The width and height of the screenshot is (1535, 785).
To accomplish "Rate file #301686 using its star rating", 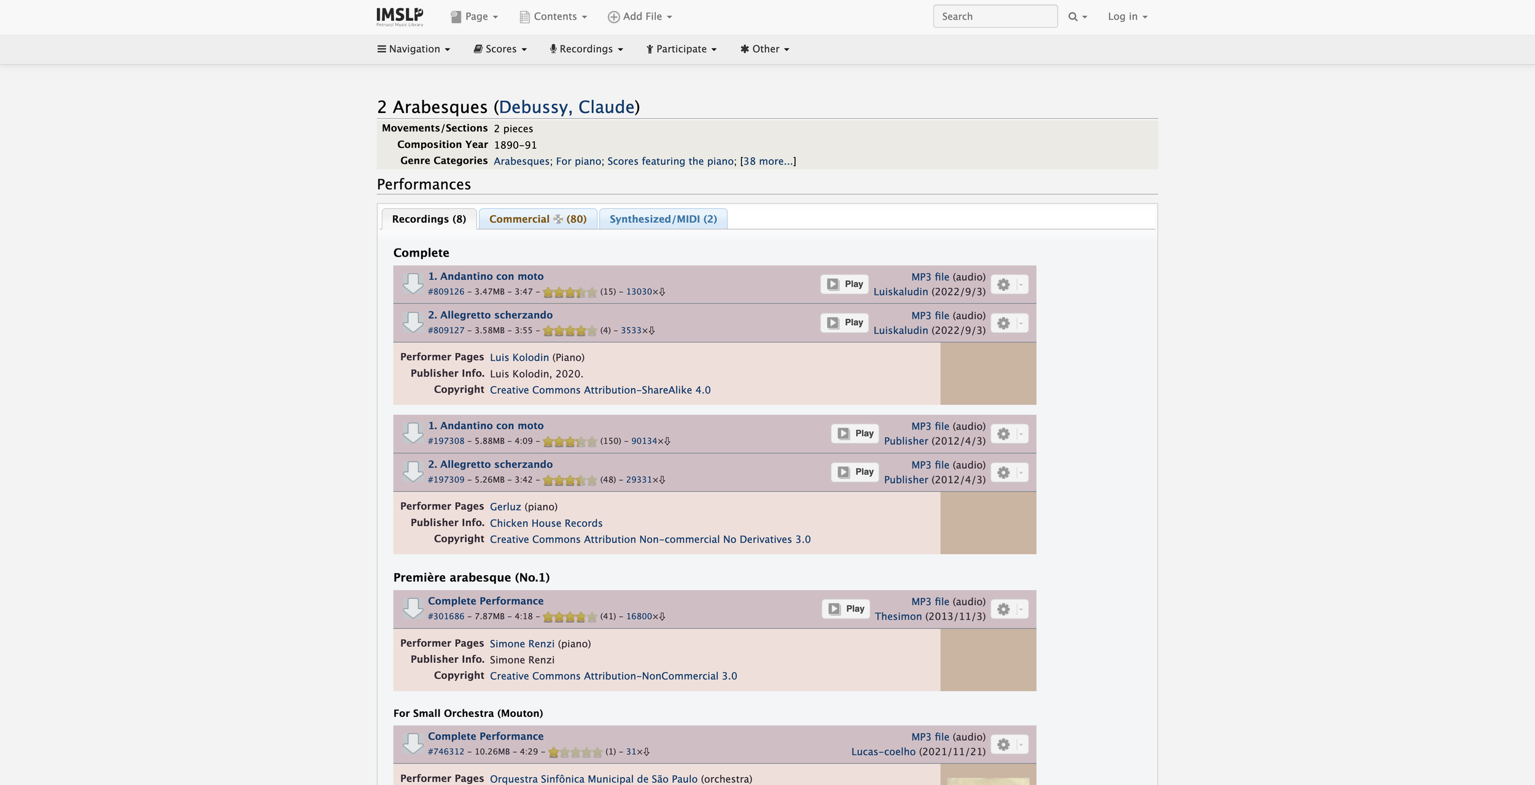I will point(570,617).
